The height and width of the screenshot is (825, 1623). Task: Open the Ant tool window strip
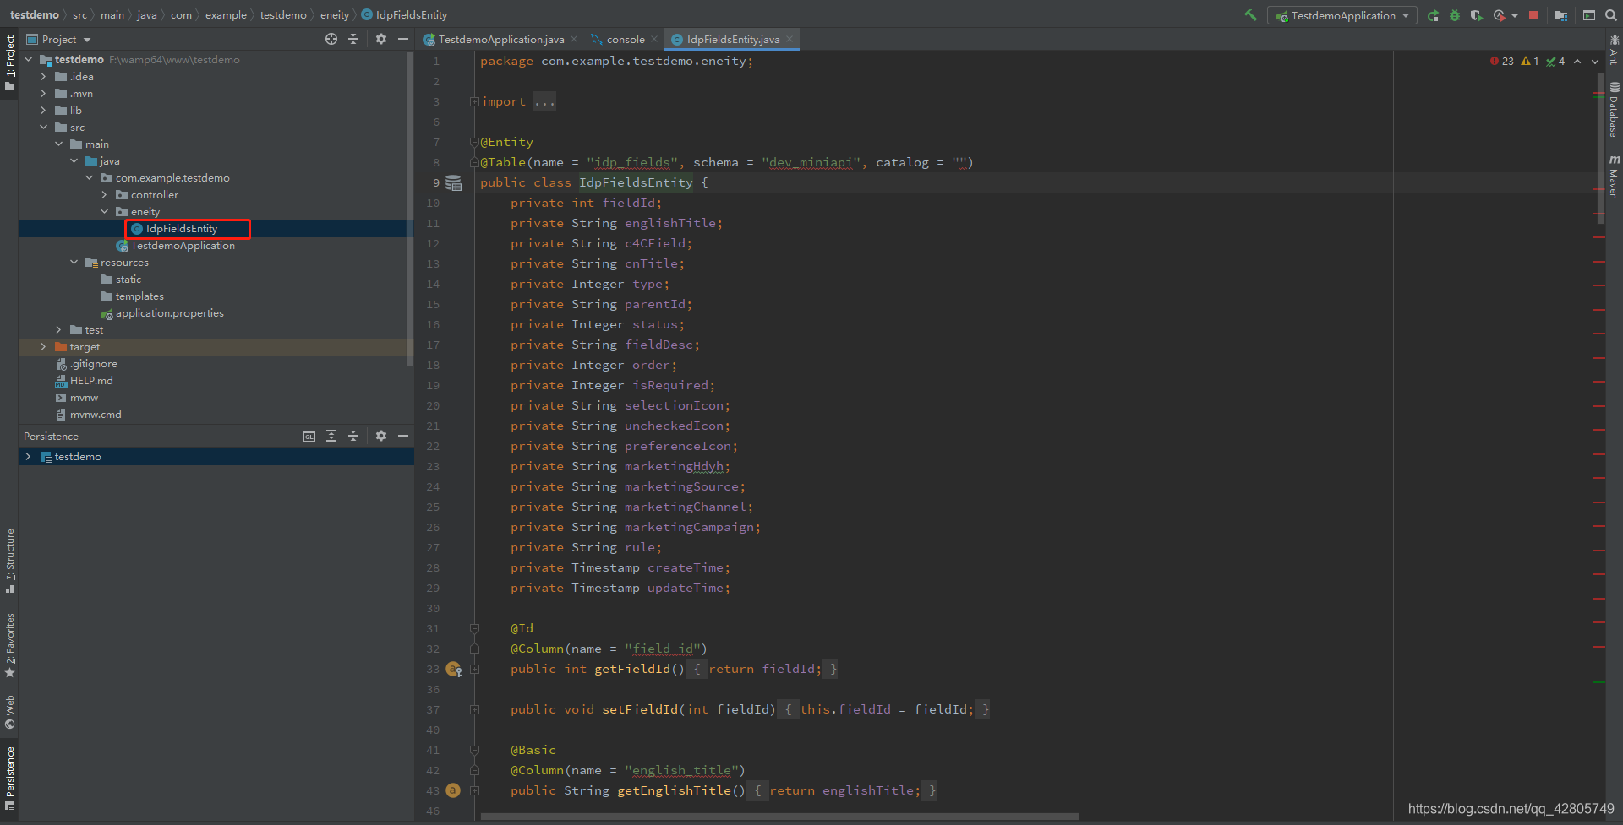click(x=1614, y=50)
